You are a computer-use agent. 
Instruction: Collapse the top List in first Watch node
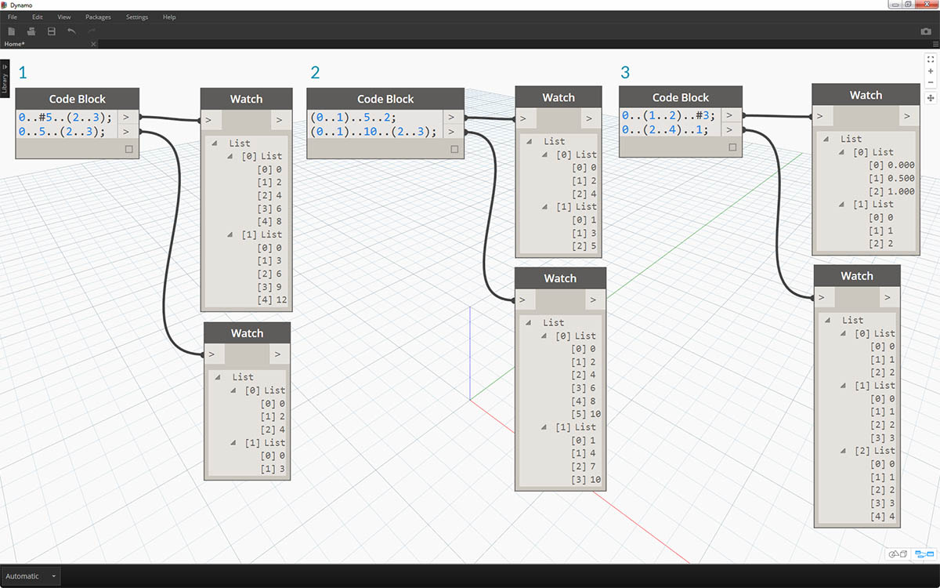(x=214, y=143)
